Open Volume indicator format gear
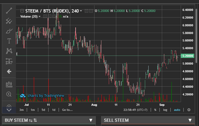Image resolution: width=199 pixels, height=126 pixels. tap(50, 16)
